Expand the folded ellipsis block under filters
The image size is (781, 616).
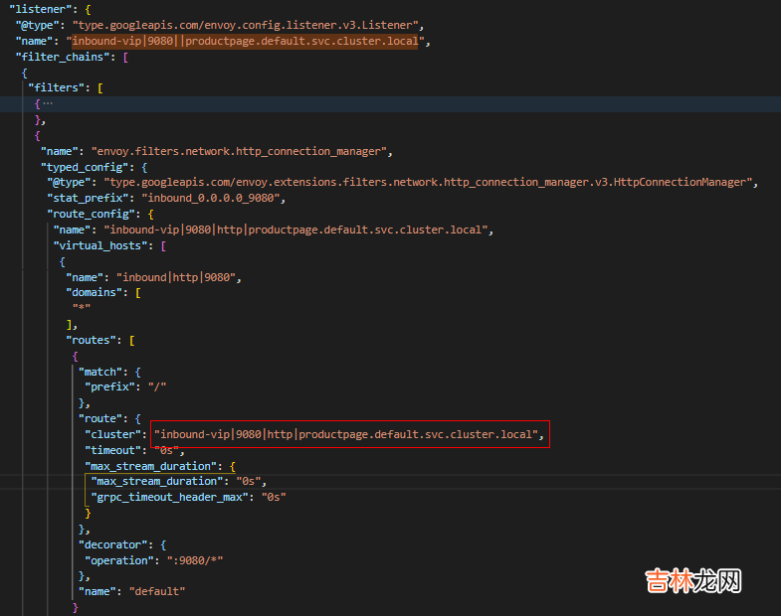tap(47, 104)
